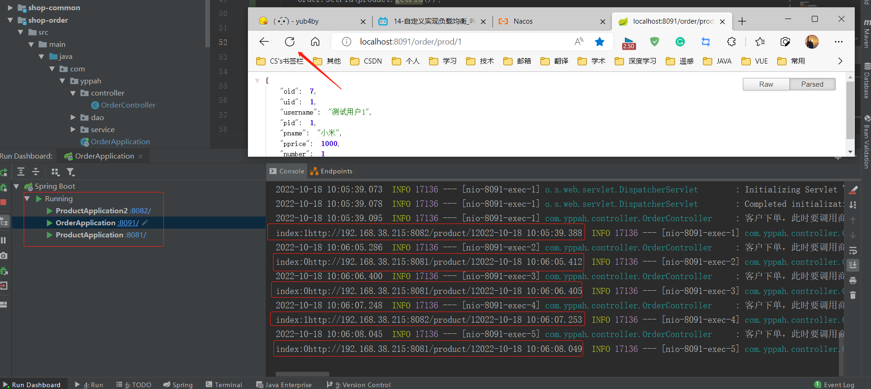Screen dimensions: 871x389
Task: Stop the running application with the red square
Action: point(3,202)
